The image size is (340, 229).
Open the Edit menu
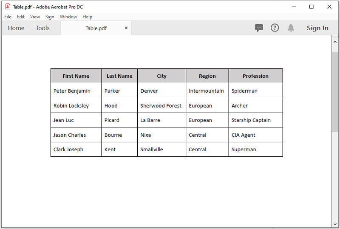20,17
